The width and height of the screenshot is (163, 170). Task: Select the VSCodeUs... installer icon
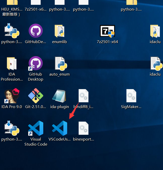pyautogui.click(x=60, y=128)
